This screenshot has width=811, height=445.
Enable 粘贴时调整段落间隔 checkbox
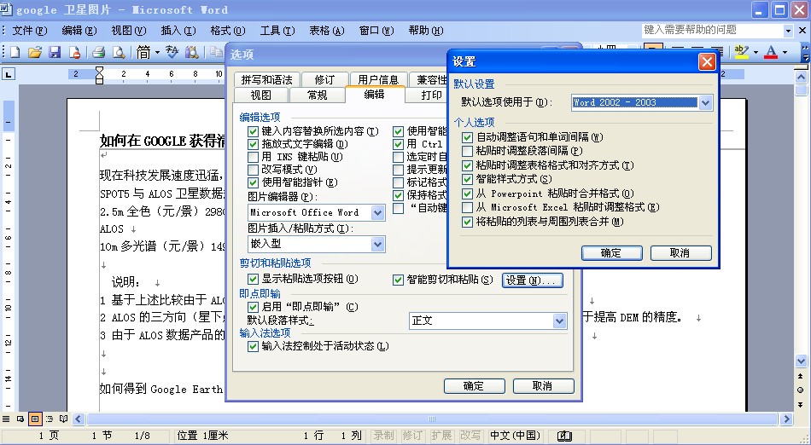[x=467, y=151]
